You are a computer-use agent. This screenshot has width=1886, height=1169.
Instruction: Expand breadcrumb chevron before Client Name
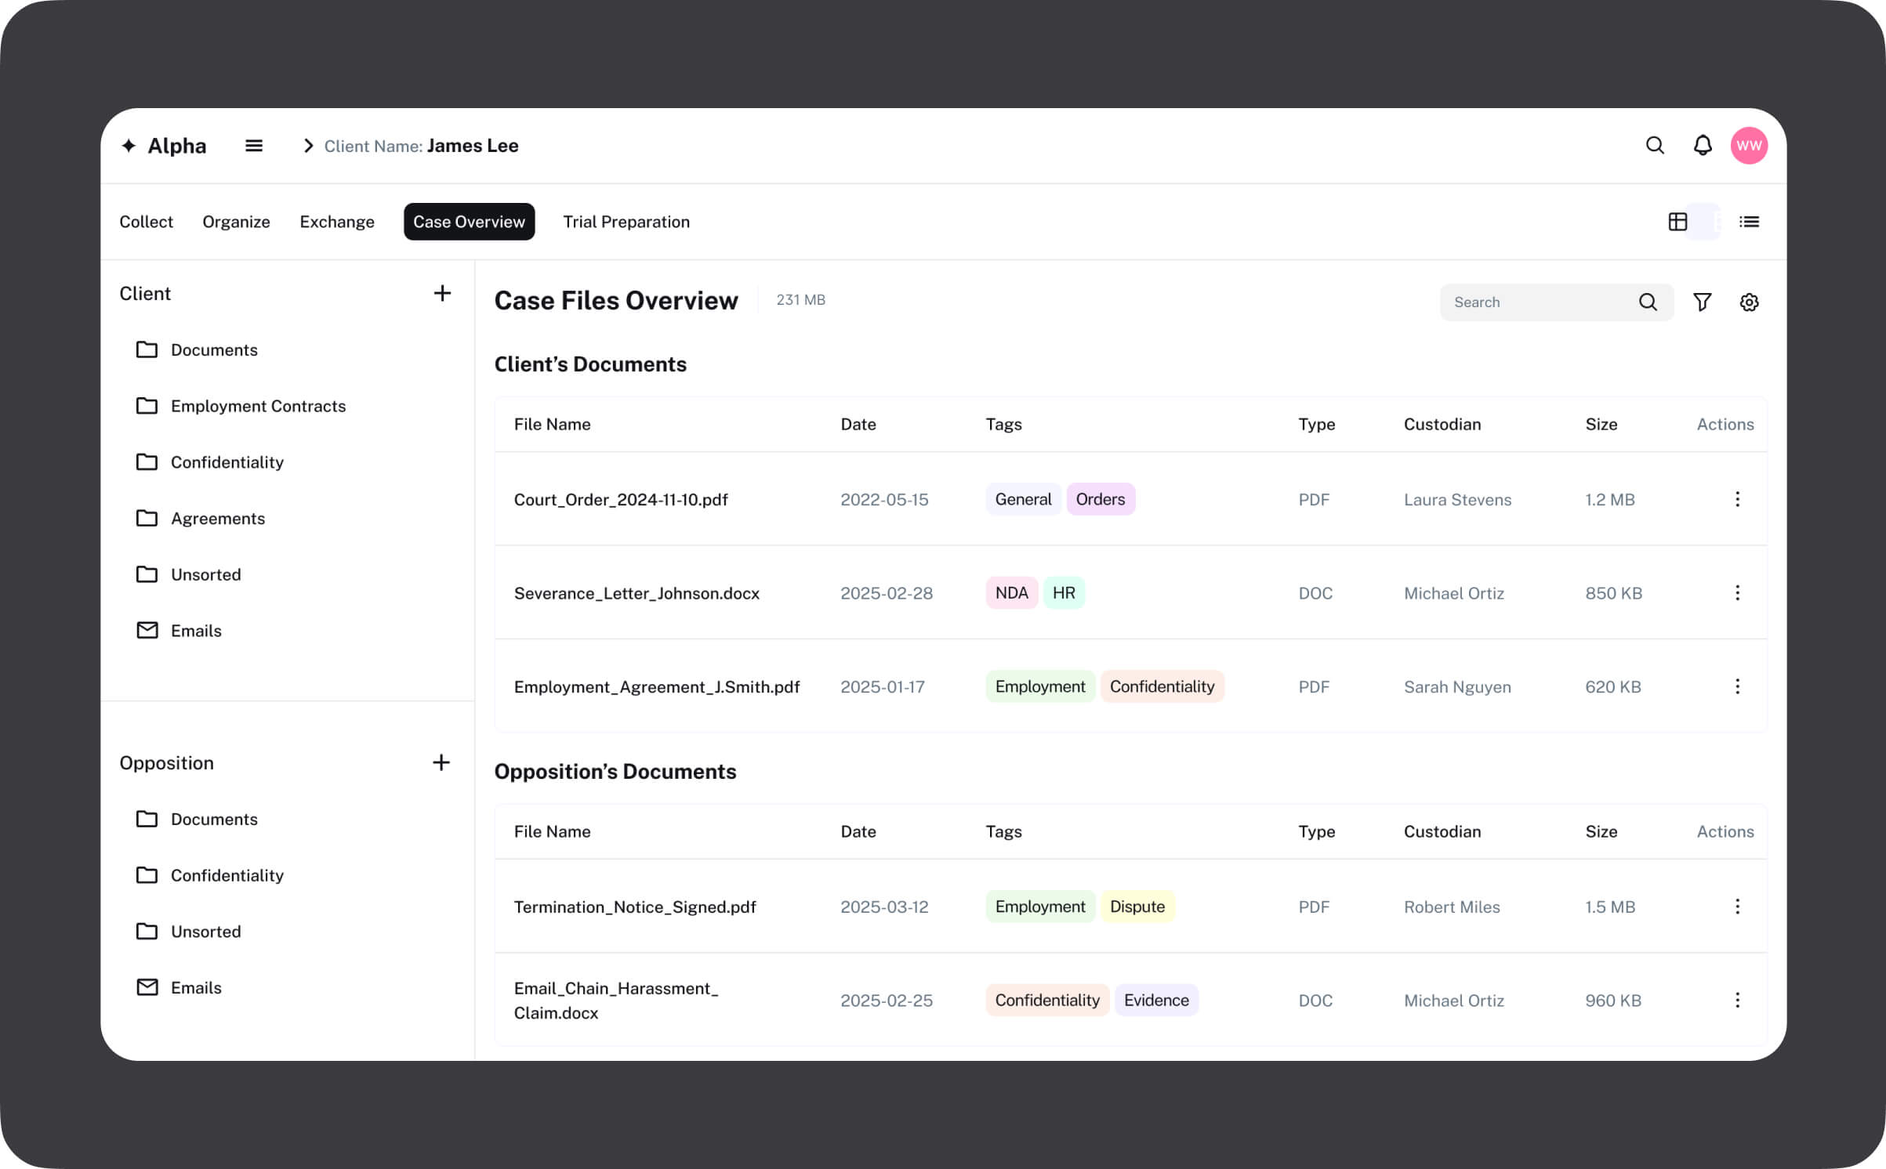(308, 146)
